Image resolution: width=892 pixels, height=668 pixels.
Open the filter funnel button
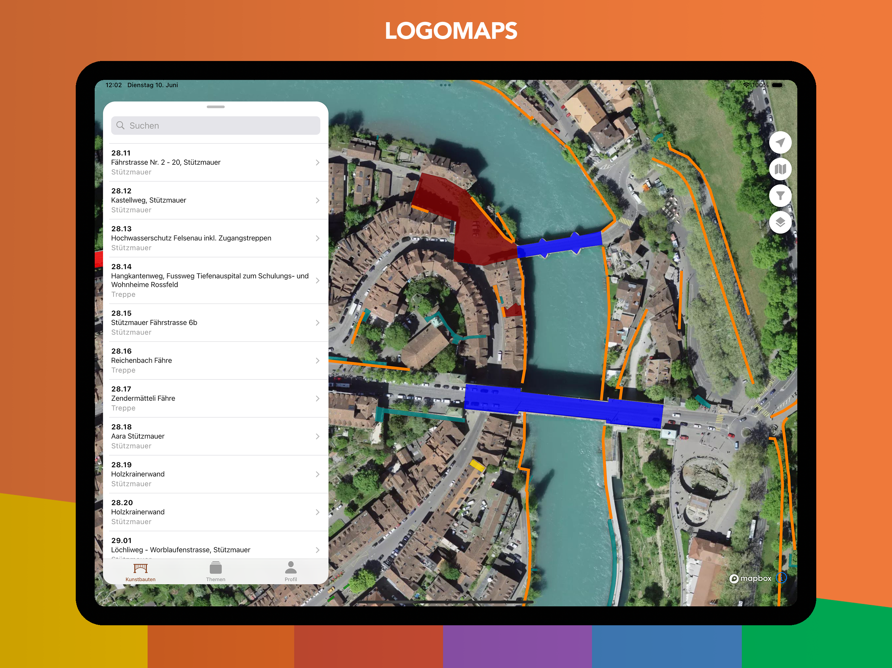780,196
